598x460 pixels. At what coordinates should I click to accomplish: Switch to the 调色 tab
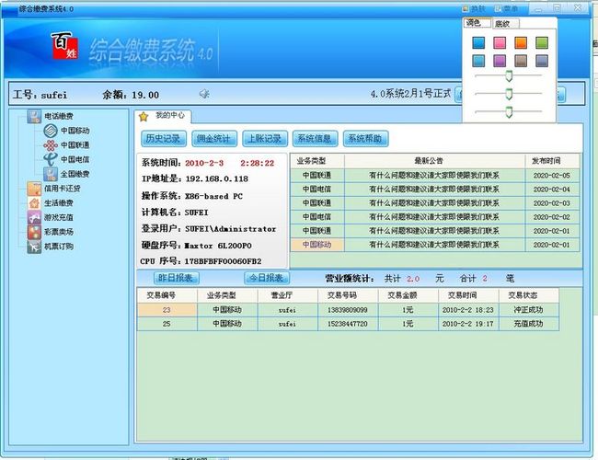coord(477,23)
